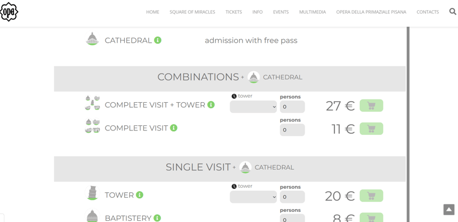This screenshot has height=222, width=458.
Task: Open the Tickets menu item
Action: click(x=234, y=12)
